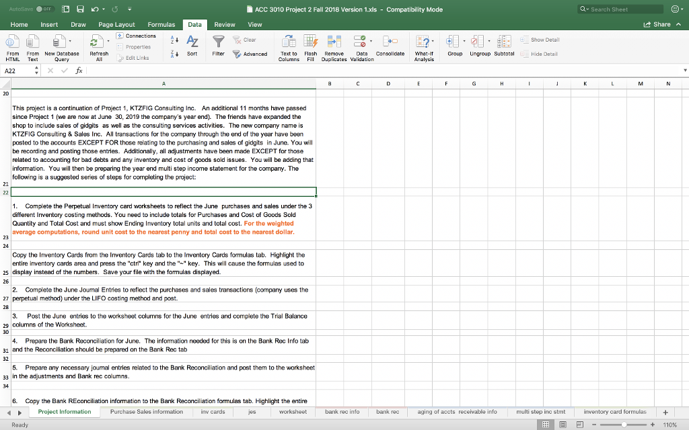
Task: Click the Ungroup icon
Action: tap(477, 42)
